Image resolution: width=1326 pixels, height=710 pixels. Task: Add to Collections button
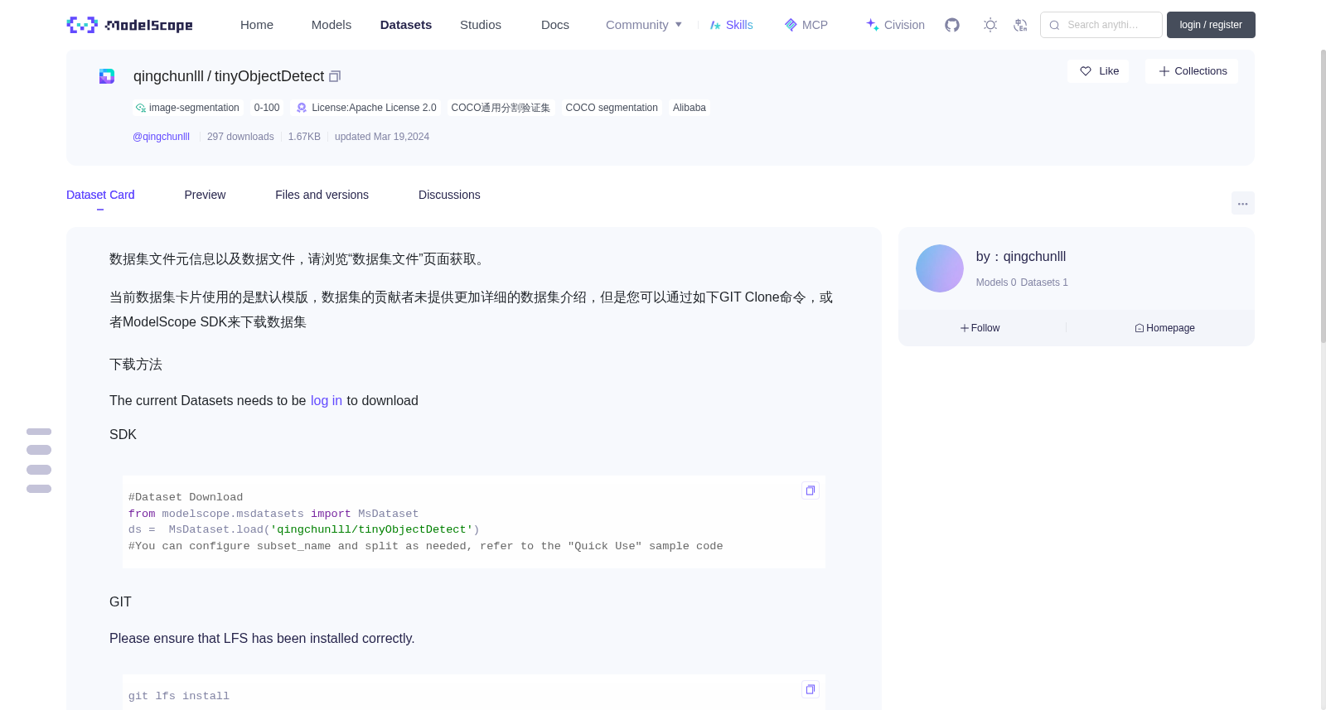[1192, 71]
